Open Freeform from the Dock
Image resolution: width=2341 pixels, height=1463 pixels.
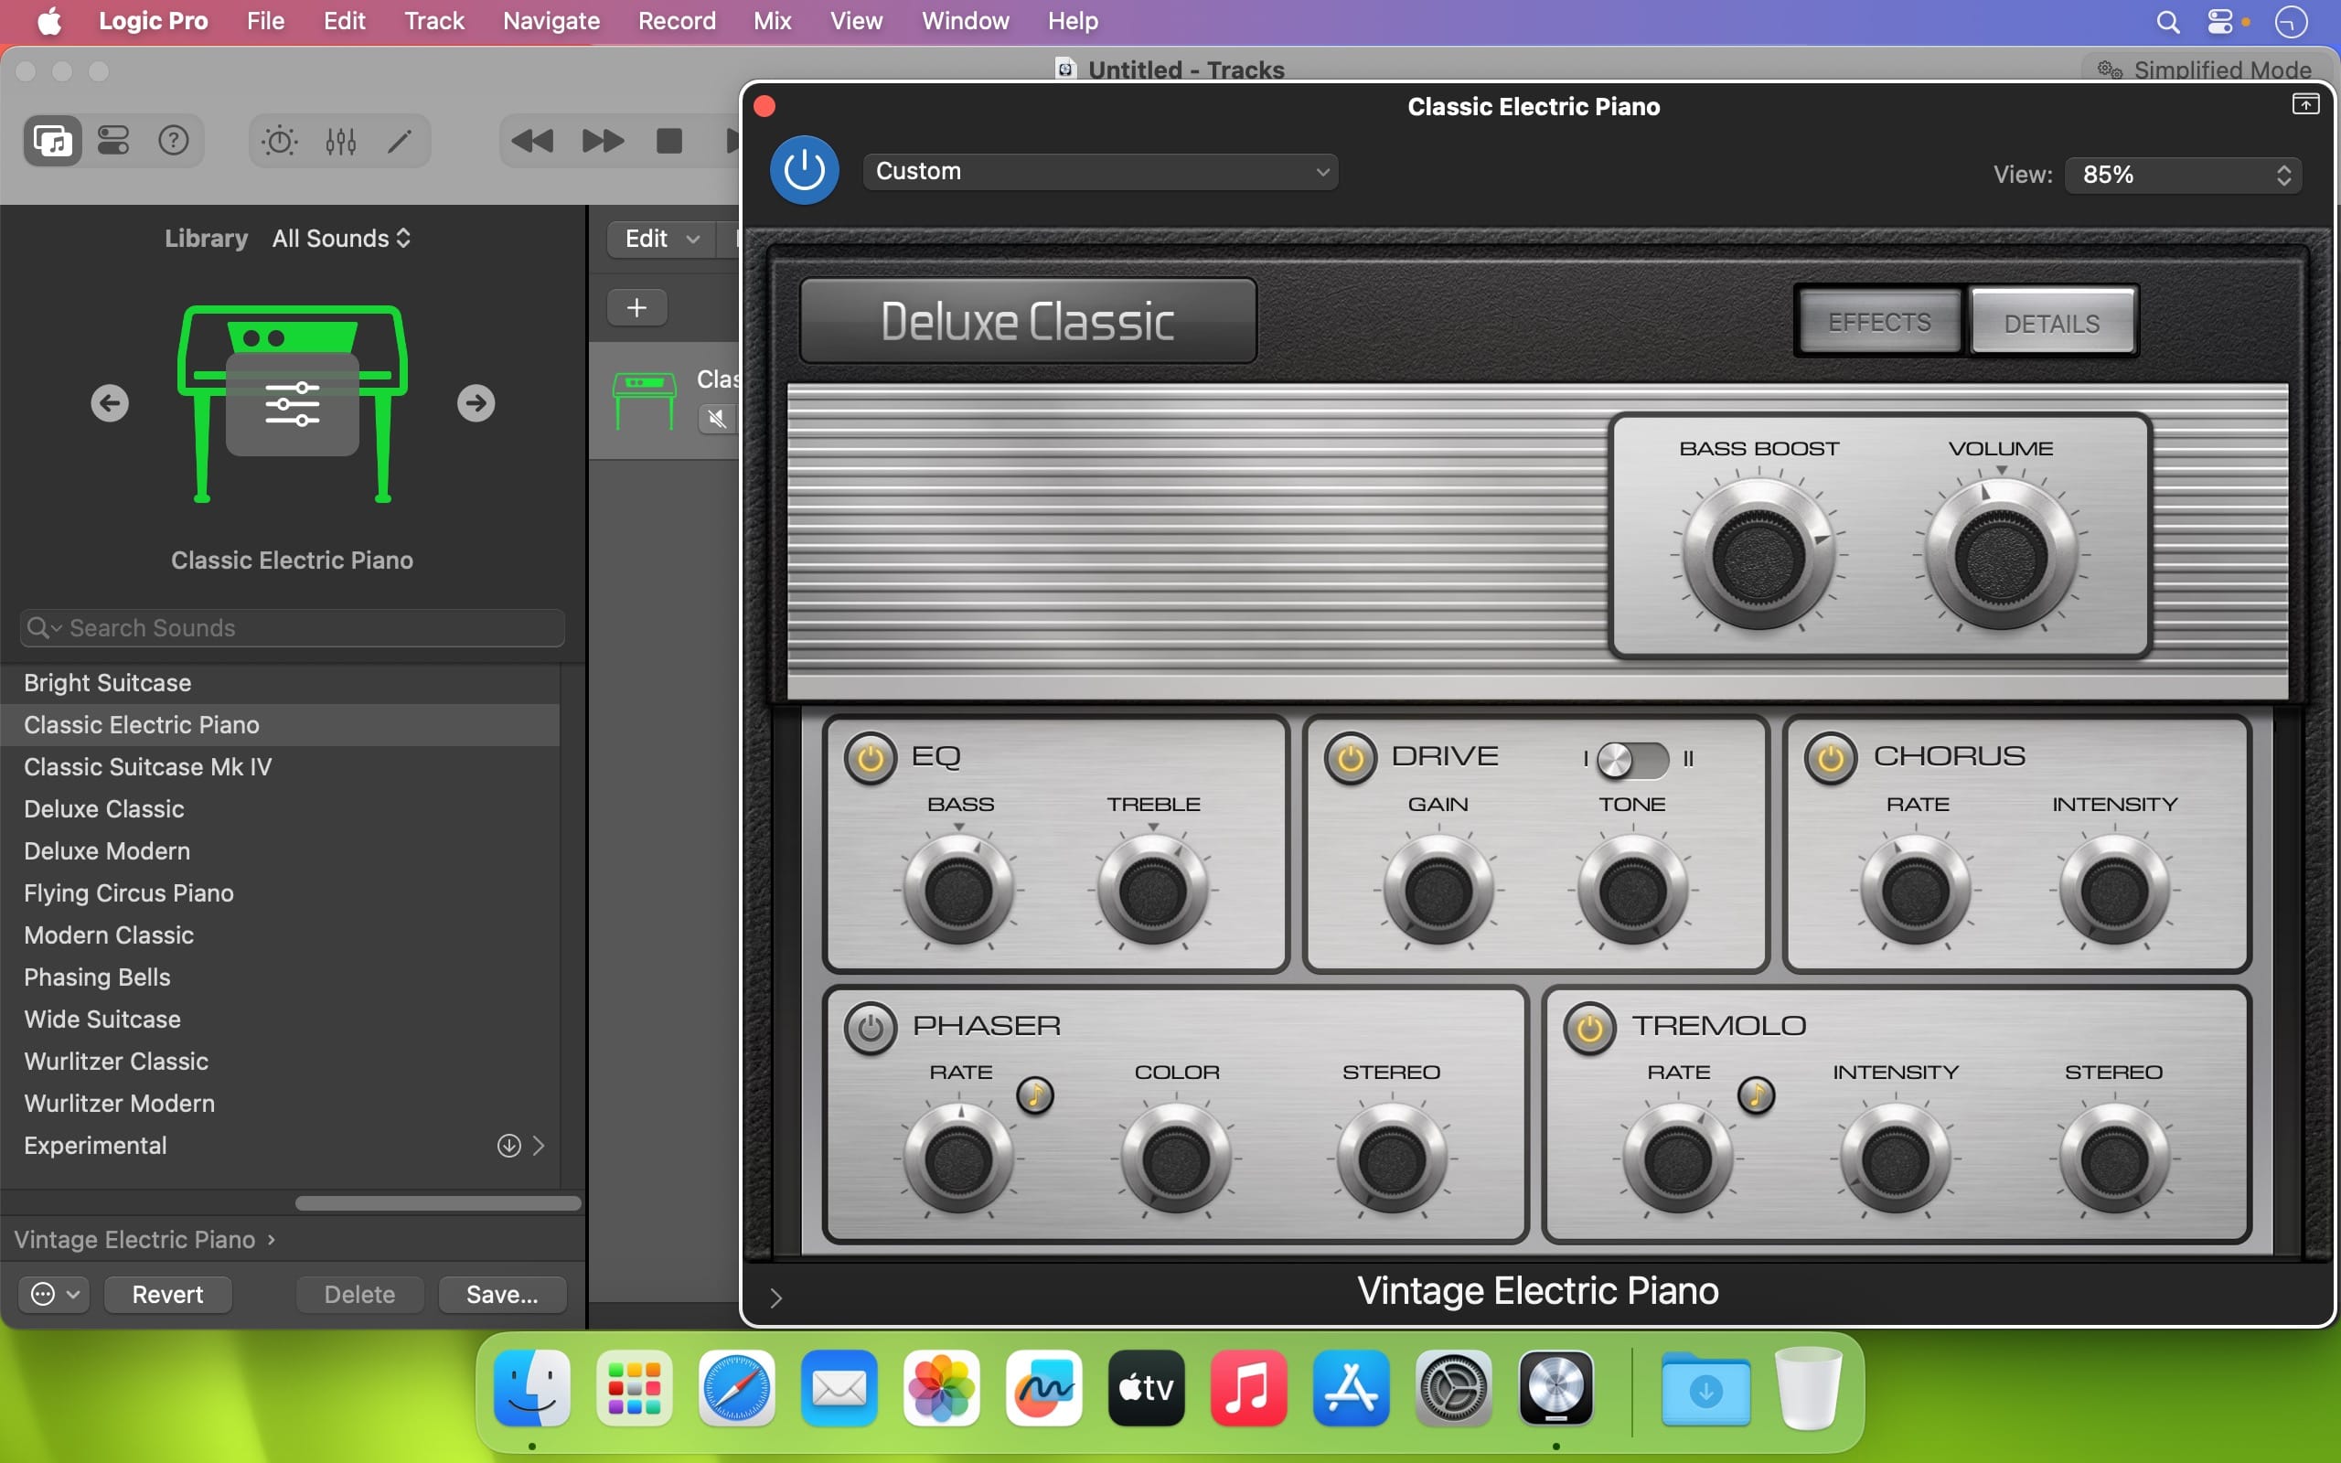click(x=1043, y=1387)
